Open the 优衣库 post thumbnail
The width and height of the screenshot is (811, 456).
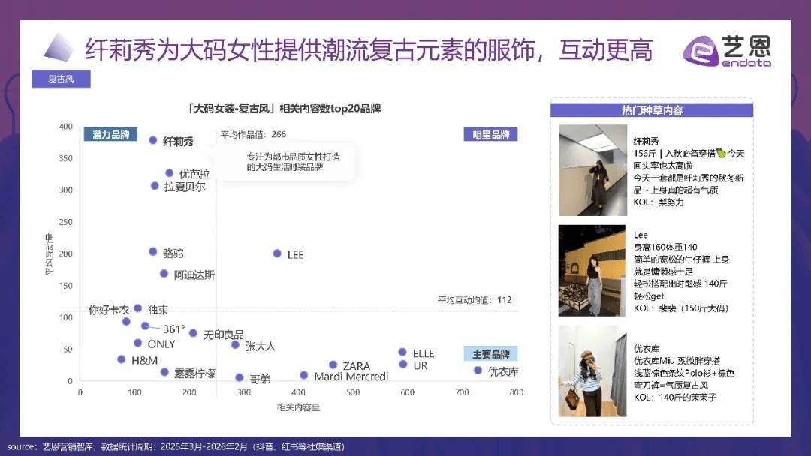click(x=592, y=370)
